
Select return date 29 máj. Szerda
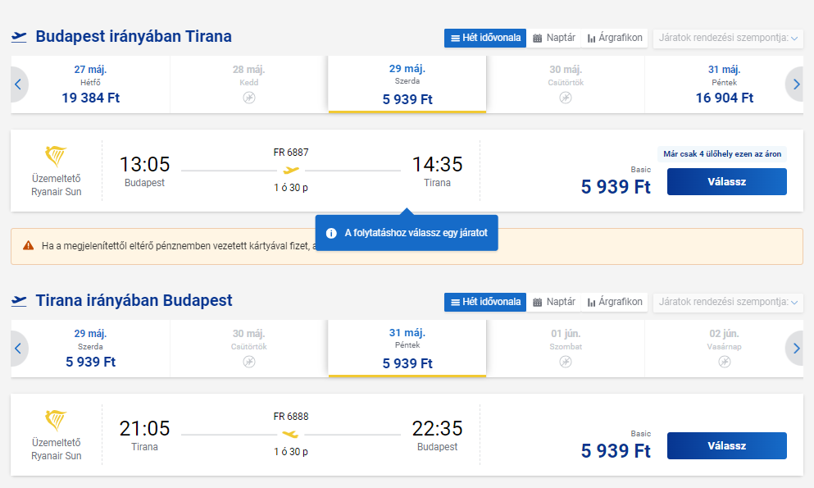90,349
